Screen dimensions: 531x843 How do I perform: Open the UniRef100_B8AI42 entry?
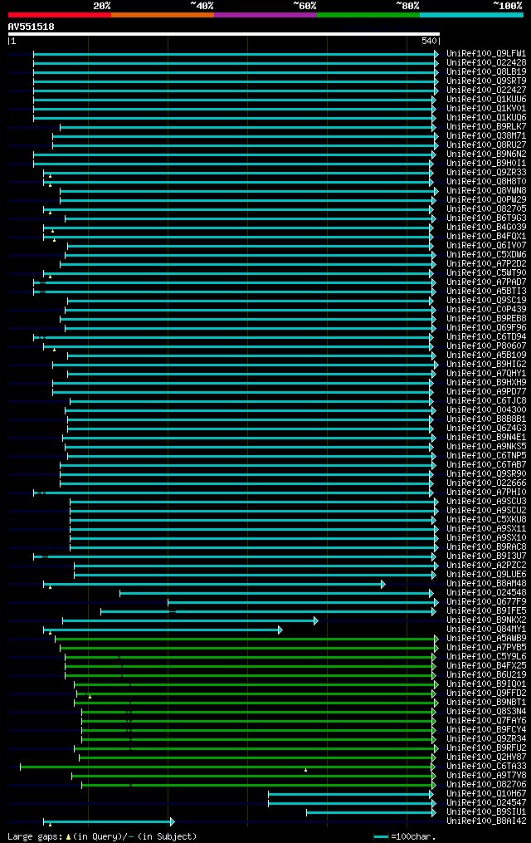[486, 821]
